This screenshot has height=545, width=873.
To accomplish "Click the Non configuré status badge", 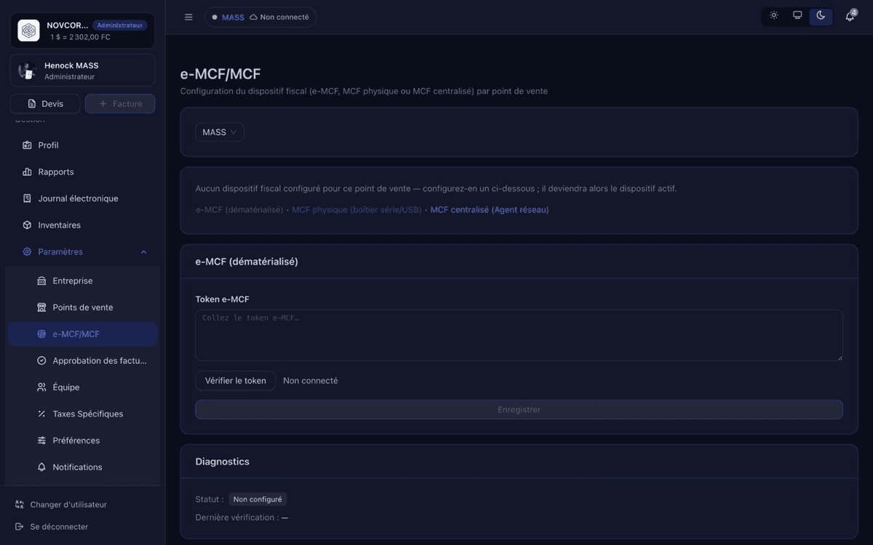I will [x=258, y=499].
